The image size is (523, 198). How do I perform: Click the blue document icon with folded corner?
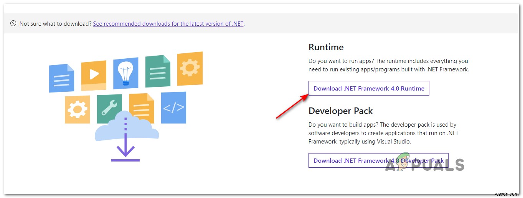(62, 78)
